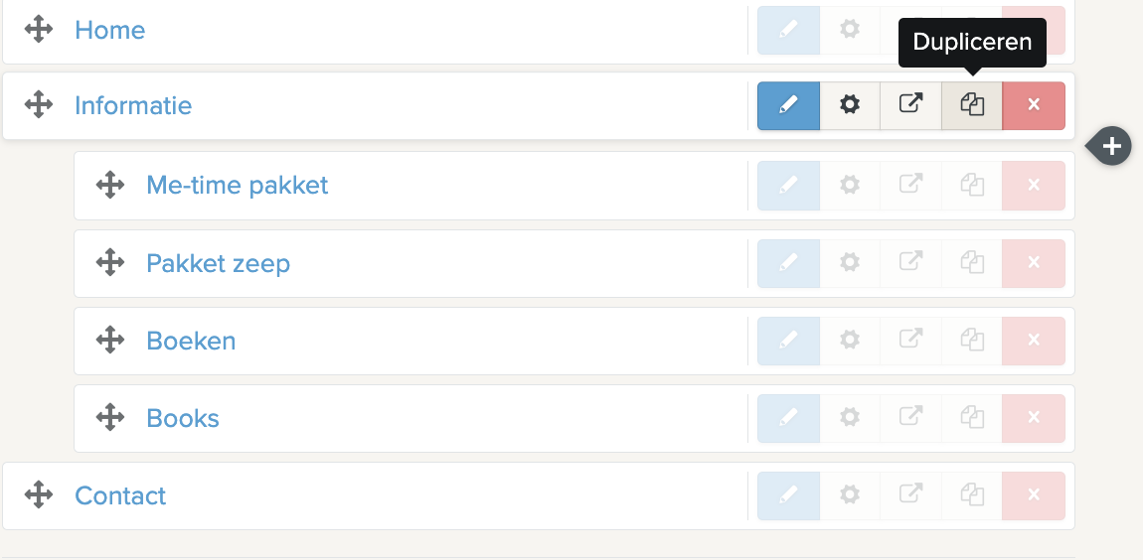
Task: Duplicate the Informatie page
Action: tap(972, 105)
